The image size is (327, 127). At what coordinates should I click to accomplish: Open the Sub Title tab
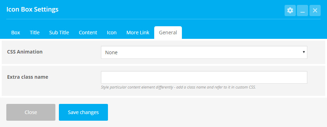(59, 33)
